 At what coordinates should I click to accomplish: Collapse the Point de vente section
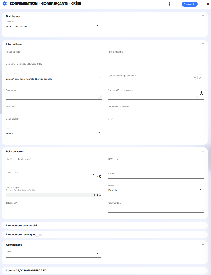[x=203, y=151]
